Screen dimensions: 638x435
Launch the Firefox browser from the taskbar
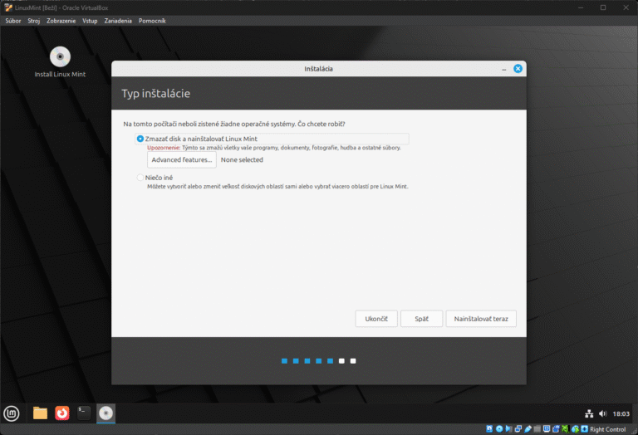coord(61,413)
